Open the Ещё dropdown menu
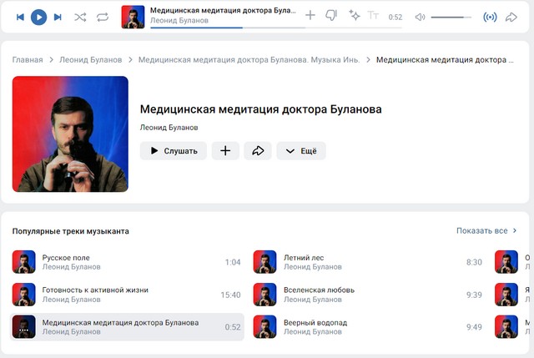The image size is (534, 358). tap(301, 151)
